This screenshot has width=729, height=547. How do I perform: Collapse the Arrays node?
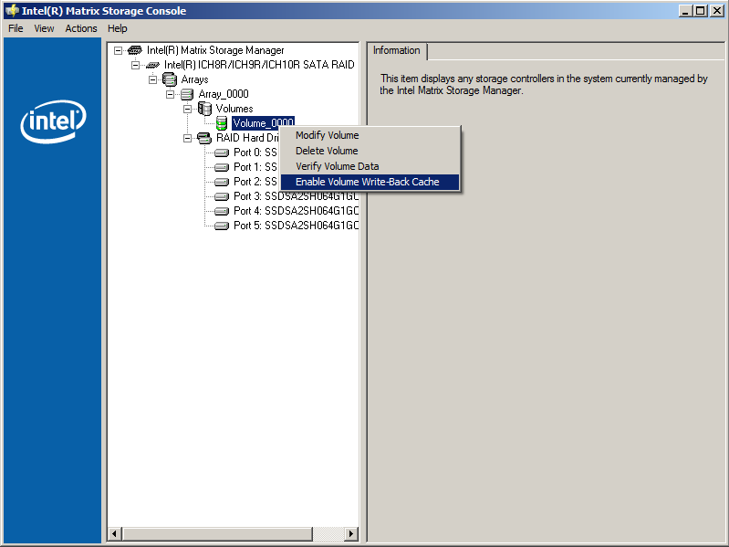pos(152,79)
